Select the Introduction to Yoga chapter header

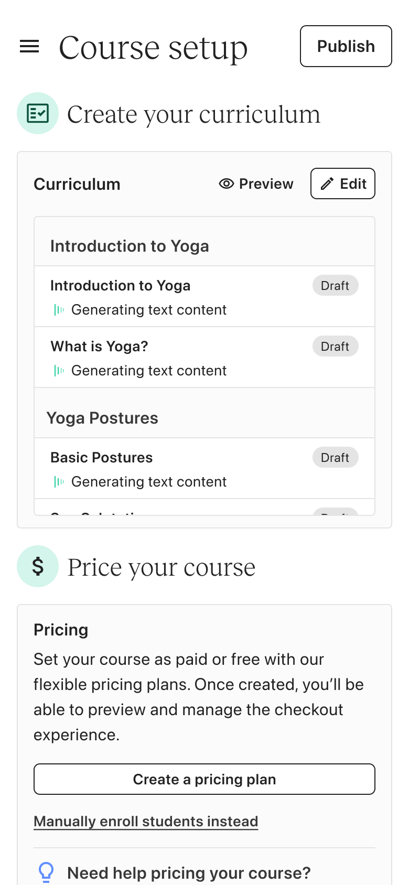(130, 246)
